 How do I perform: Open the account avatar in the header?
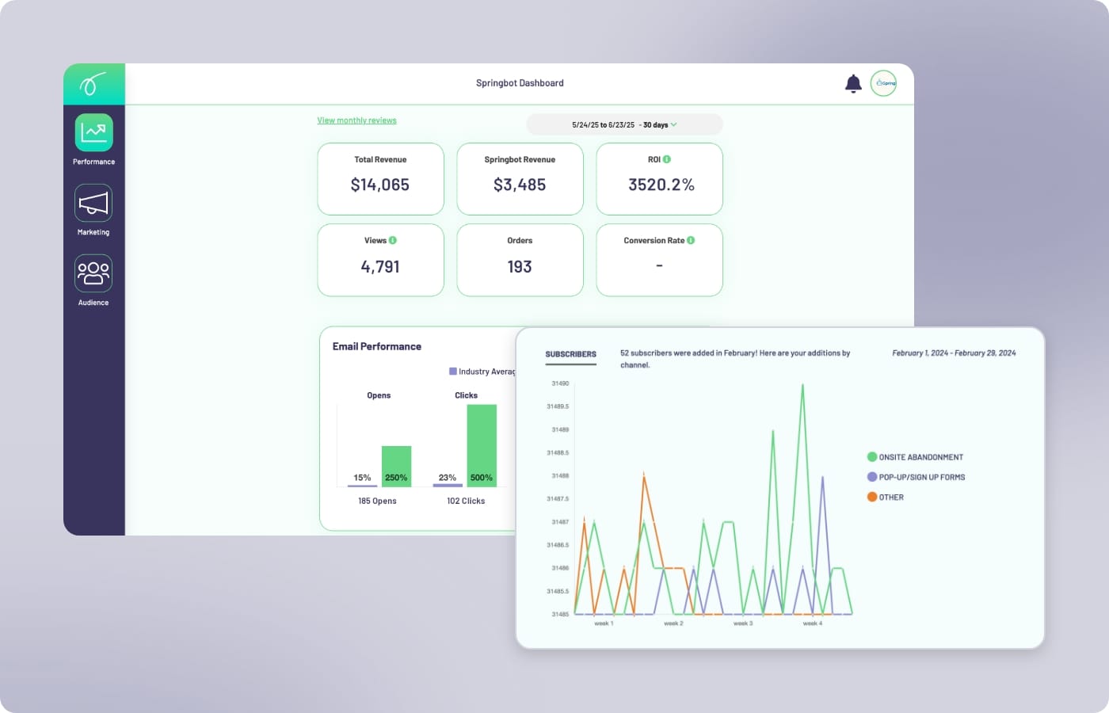883,83
